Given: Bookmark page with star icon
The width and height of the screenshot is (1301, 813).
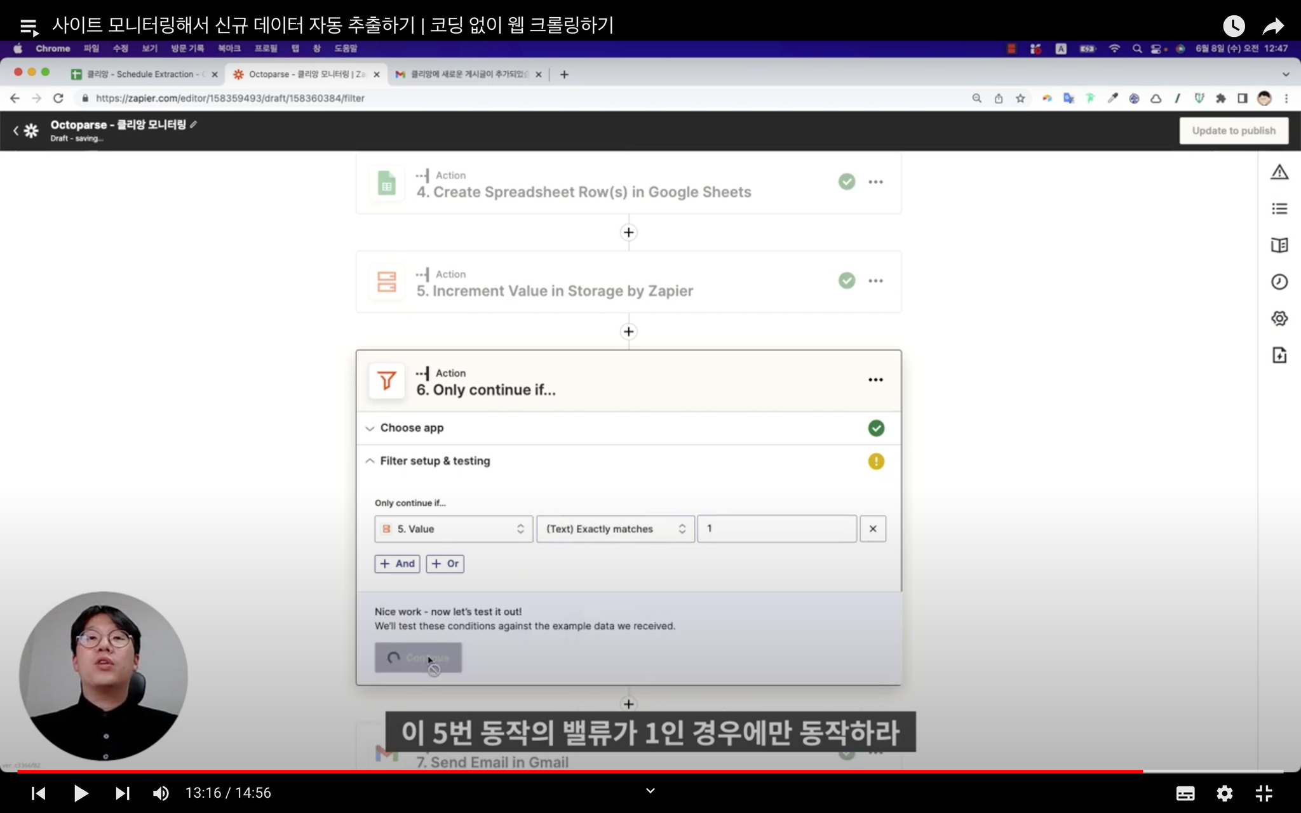Looking at the screenshot, I should (x=1020, y=98).
